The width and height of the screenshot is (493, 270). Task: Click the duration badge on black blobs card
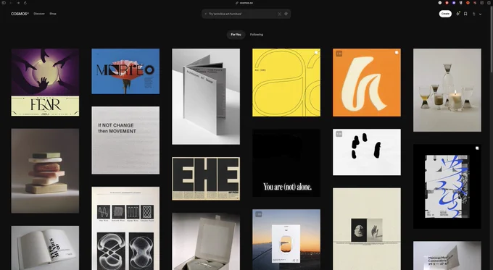point(339,134)
